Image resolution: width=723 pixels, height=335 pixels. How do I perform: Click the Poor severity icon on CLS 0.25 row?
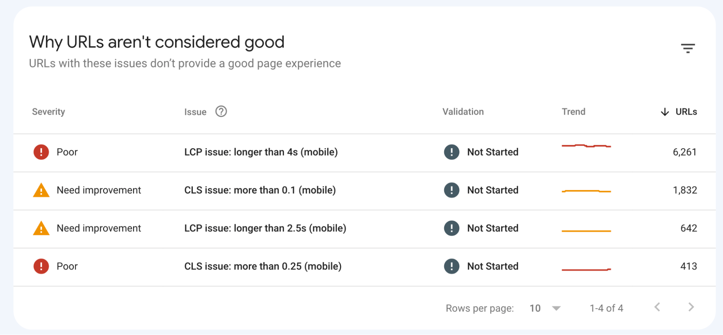(41, 266)
